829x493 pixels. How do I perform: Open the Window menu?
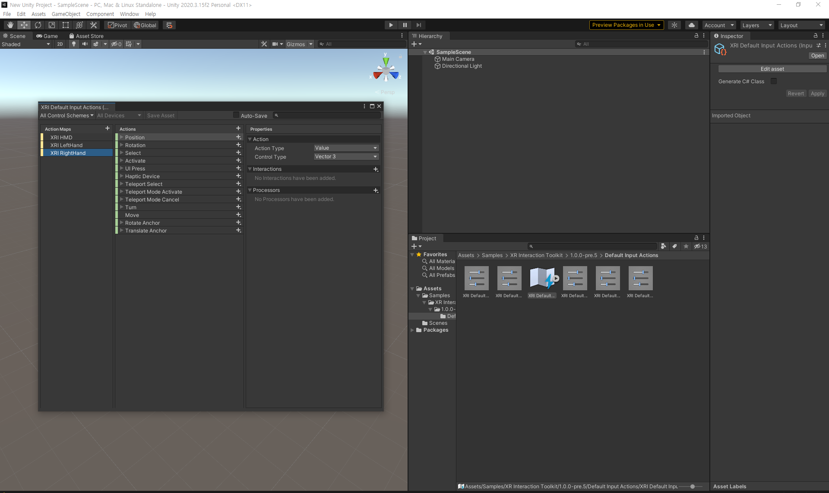pyautogui.click(x=130, y=14)
